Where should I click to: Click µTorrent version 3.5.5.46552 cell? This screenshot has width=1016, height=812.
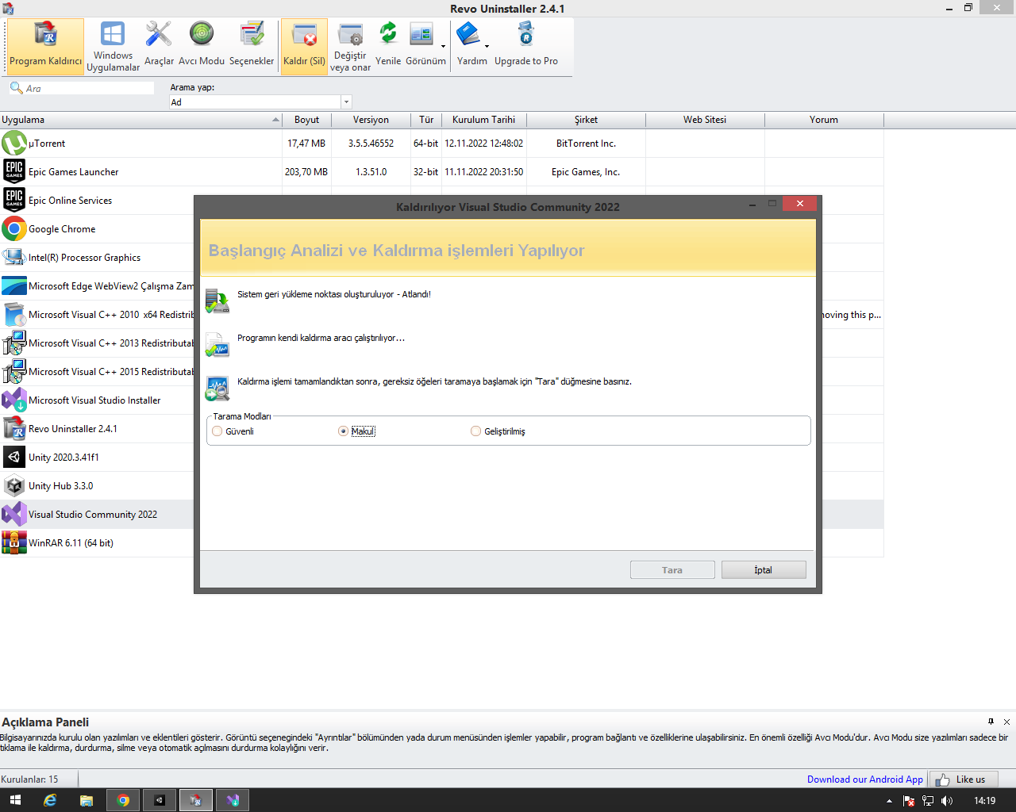[x=371, y=144]
